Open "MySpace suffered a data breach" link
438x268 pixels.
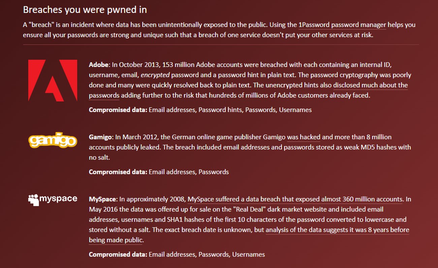[295, 199]
